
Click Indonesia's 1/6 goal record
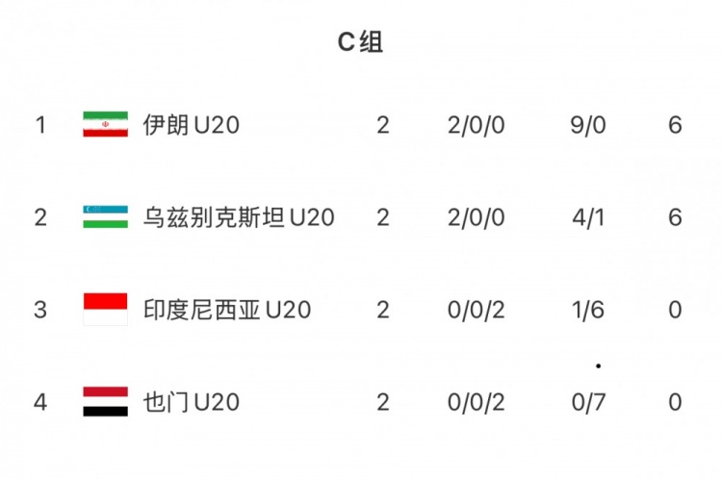point(588,310)
